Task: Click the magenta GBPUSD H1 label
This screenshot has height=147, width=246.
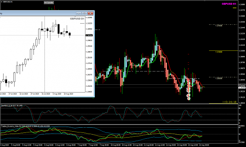Action: (229, 4)
